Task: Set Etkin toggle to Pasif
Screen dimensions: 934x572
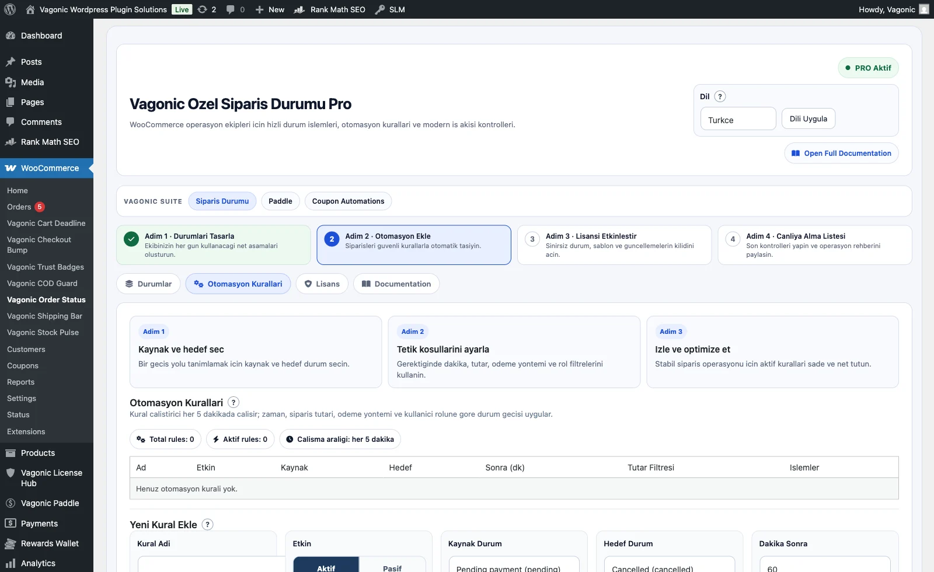Action: (392, 566)
